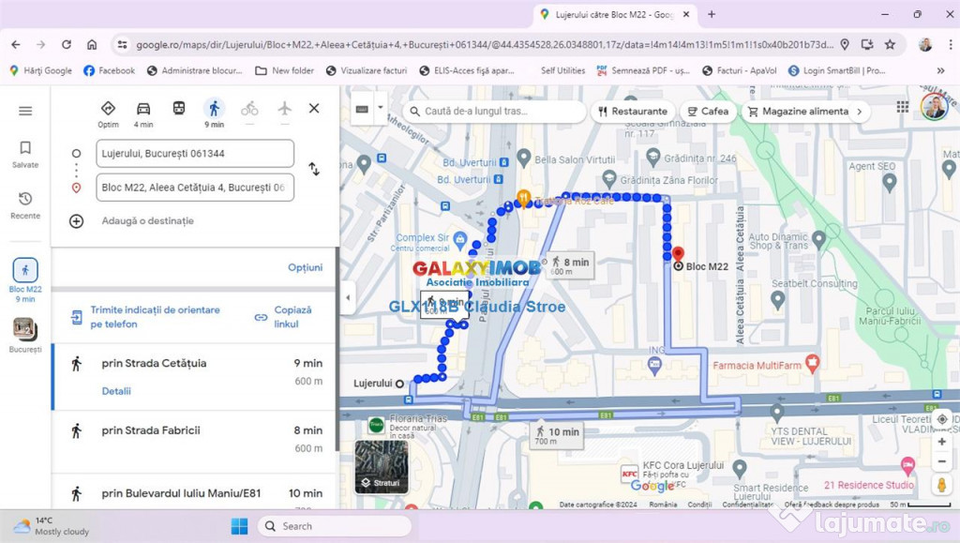Image resolution: width=960 pixels, height=543 pixels.
Task: Open the Google Maps hamburger menu
Action: coord(25,111)
